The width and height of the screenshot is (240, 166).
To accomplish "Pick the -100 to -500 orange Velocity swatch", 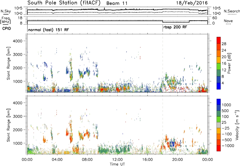I will tap(219, 137).
